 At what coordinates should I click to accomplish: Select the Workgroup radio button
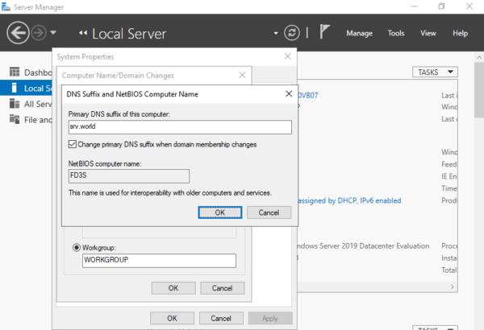click(77, 247)
